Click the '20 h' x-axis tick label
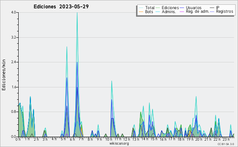Screen dimensions: 238x147 coord(199,139)
